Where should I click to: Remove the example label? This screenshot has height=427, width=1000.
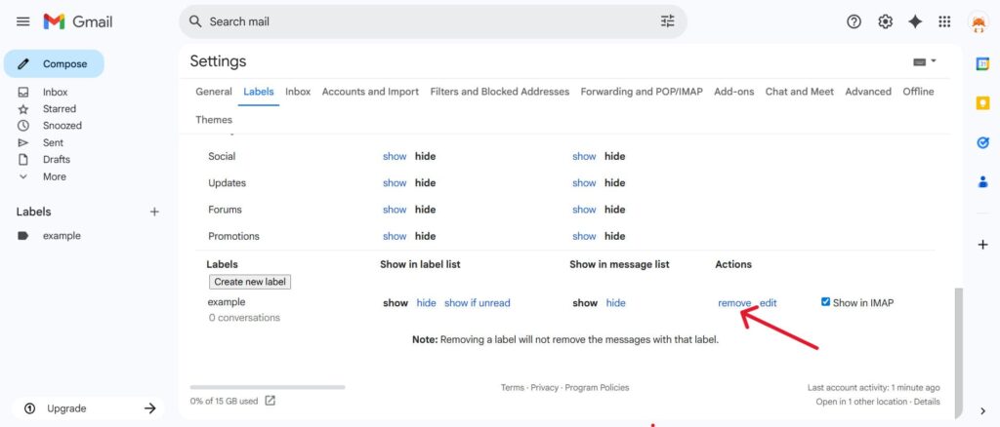[734, 303]
